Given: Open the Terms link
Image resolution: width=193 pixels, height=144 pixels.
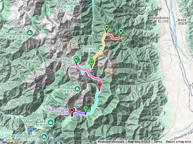Looking at the screenshot, I should click(158, 142).
